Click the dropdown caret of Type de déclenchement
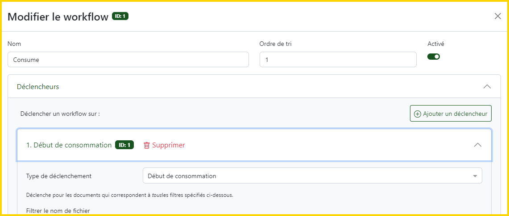509x216 pixels. pos(475,176)
